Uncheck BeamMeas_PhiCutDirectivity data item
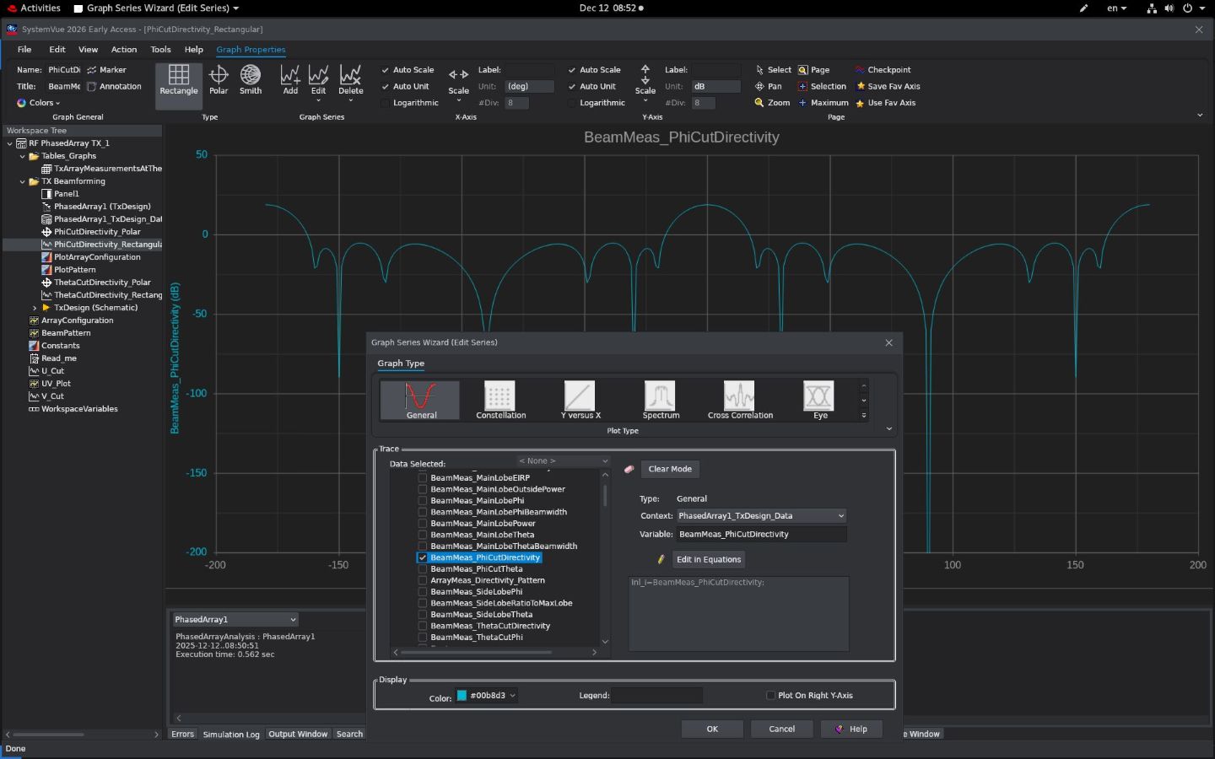 coord(423,557)
